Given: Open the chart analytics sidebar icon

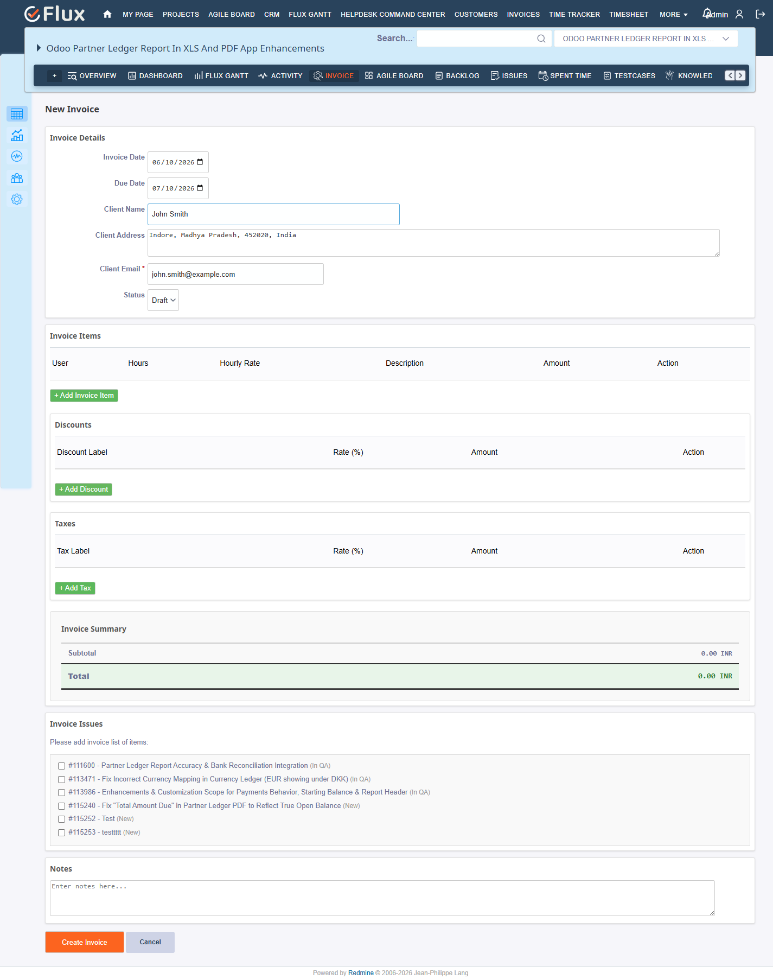Looking at the screenshot, I should 17,135.
